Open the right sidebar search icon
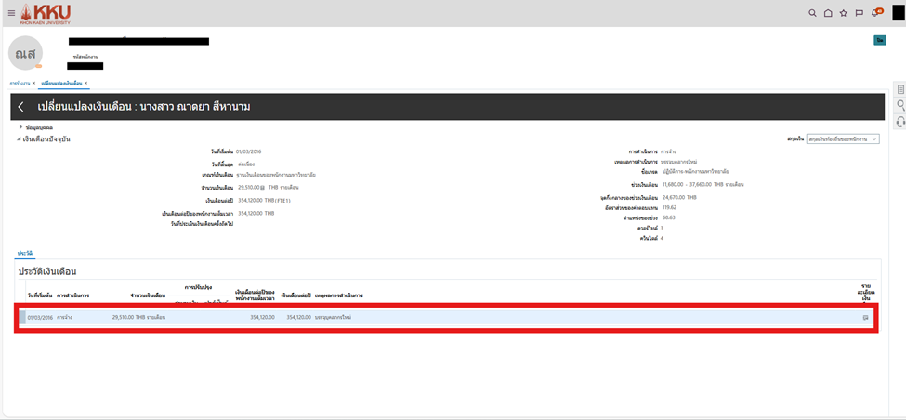This screenshot has width=906, height=420. (899, 105)
